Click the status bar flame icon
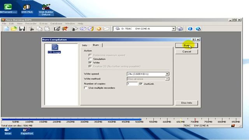The width and height of the screenshot is (249, 140). pos(233,126)
